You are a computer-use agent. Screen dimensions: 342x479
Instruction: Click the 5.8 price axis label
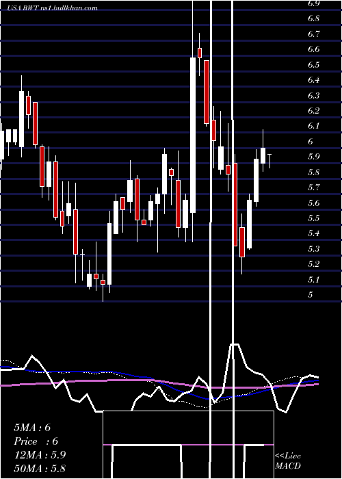(314, 172)
